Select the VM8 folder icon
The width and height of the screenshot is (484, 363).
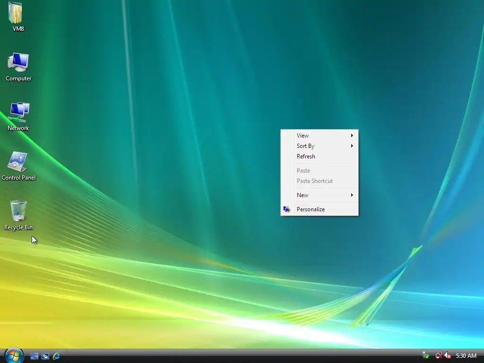coord(16,13)
